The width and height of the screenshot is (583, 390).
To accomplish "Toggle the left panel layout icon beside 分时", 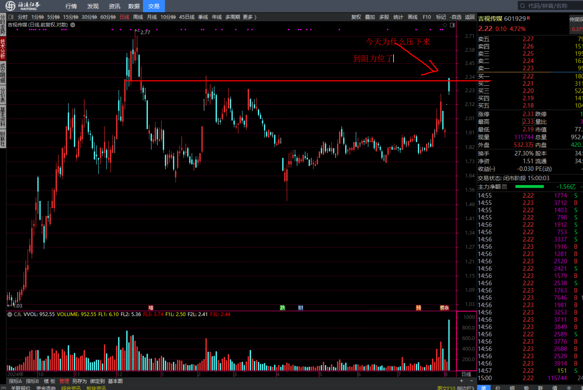I will pyautogui.click(x=11, y=17).
